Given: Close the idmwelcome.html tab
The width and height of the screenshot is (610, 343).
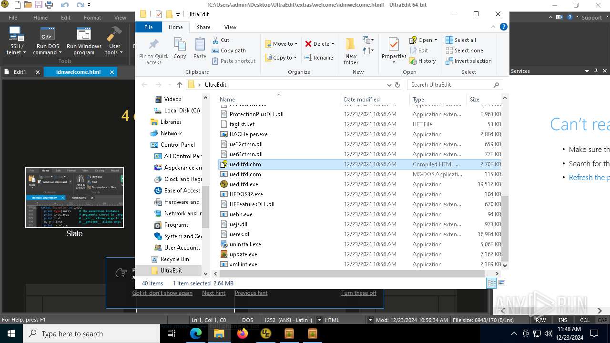Looking at the screenshot, I should click(112, 72).
